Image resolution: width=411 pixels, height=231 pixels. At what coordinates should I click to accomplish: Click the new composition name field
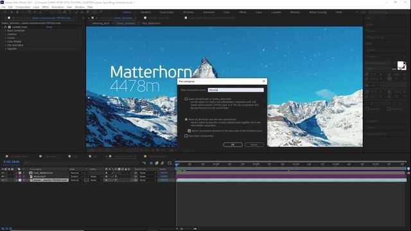[x=236, y=90]
